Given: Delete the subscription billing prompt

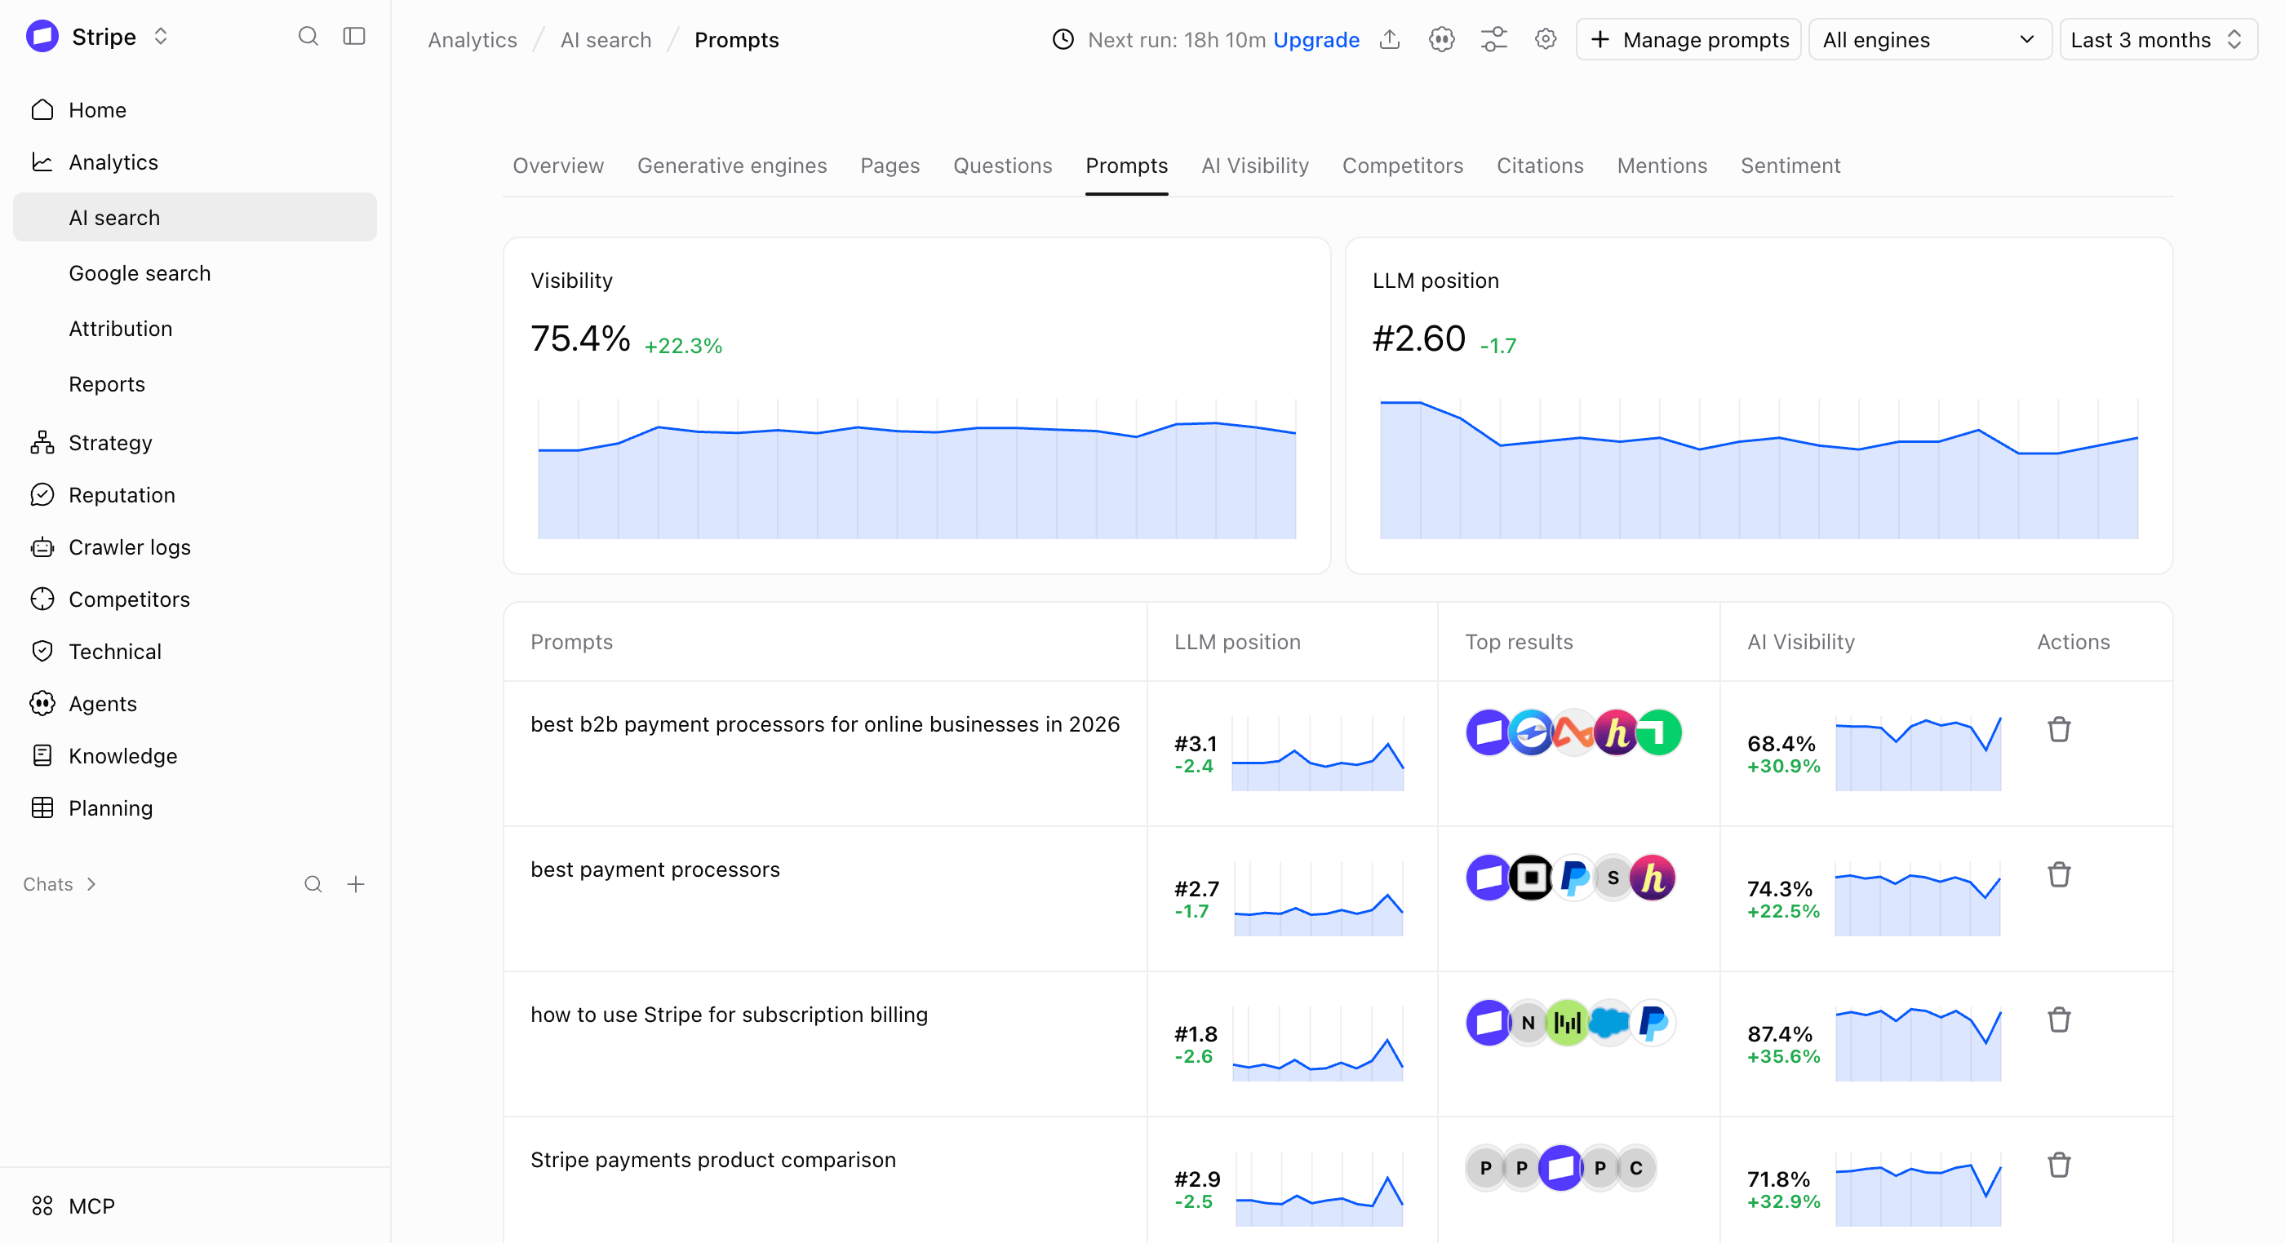Looking at the screenshot, I should click(x=2059, y=1020).
